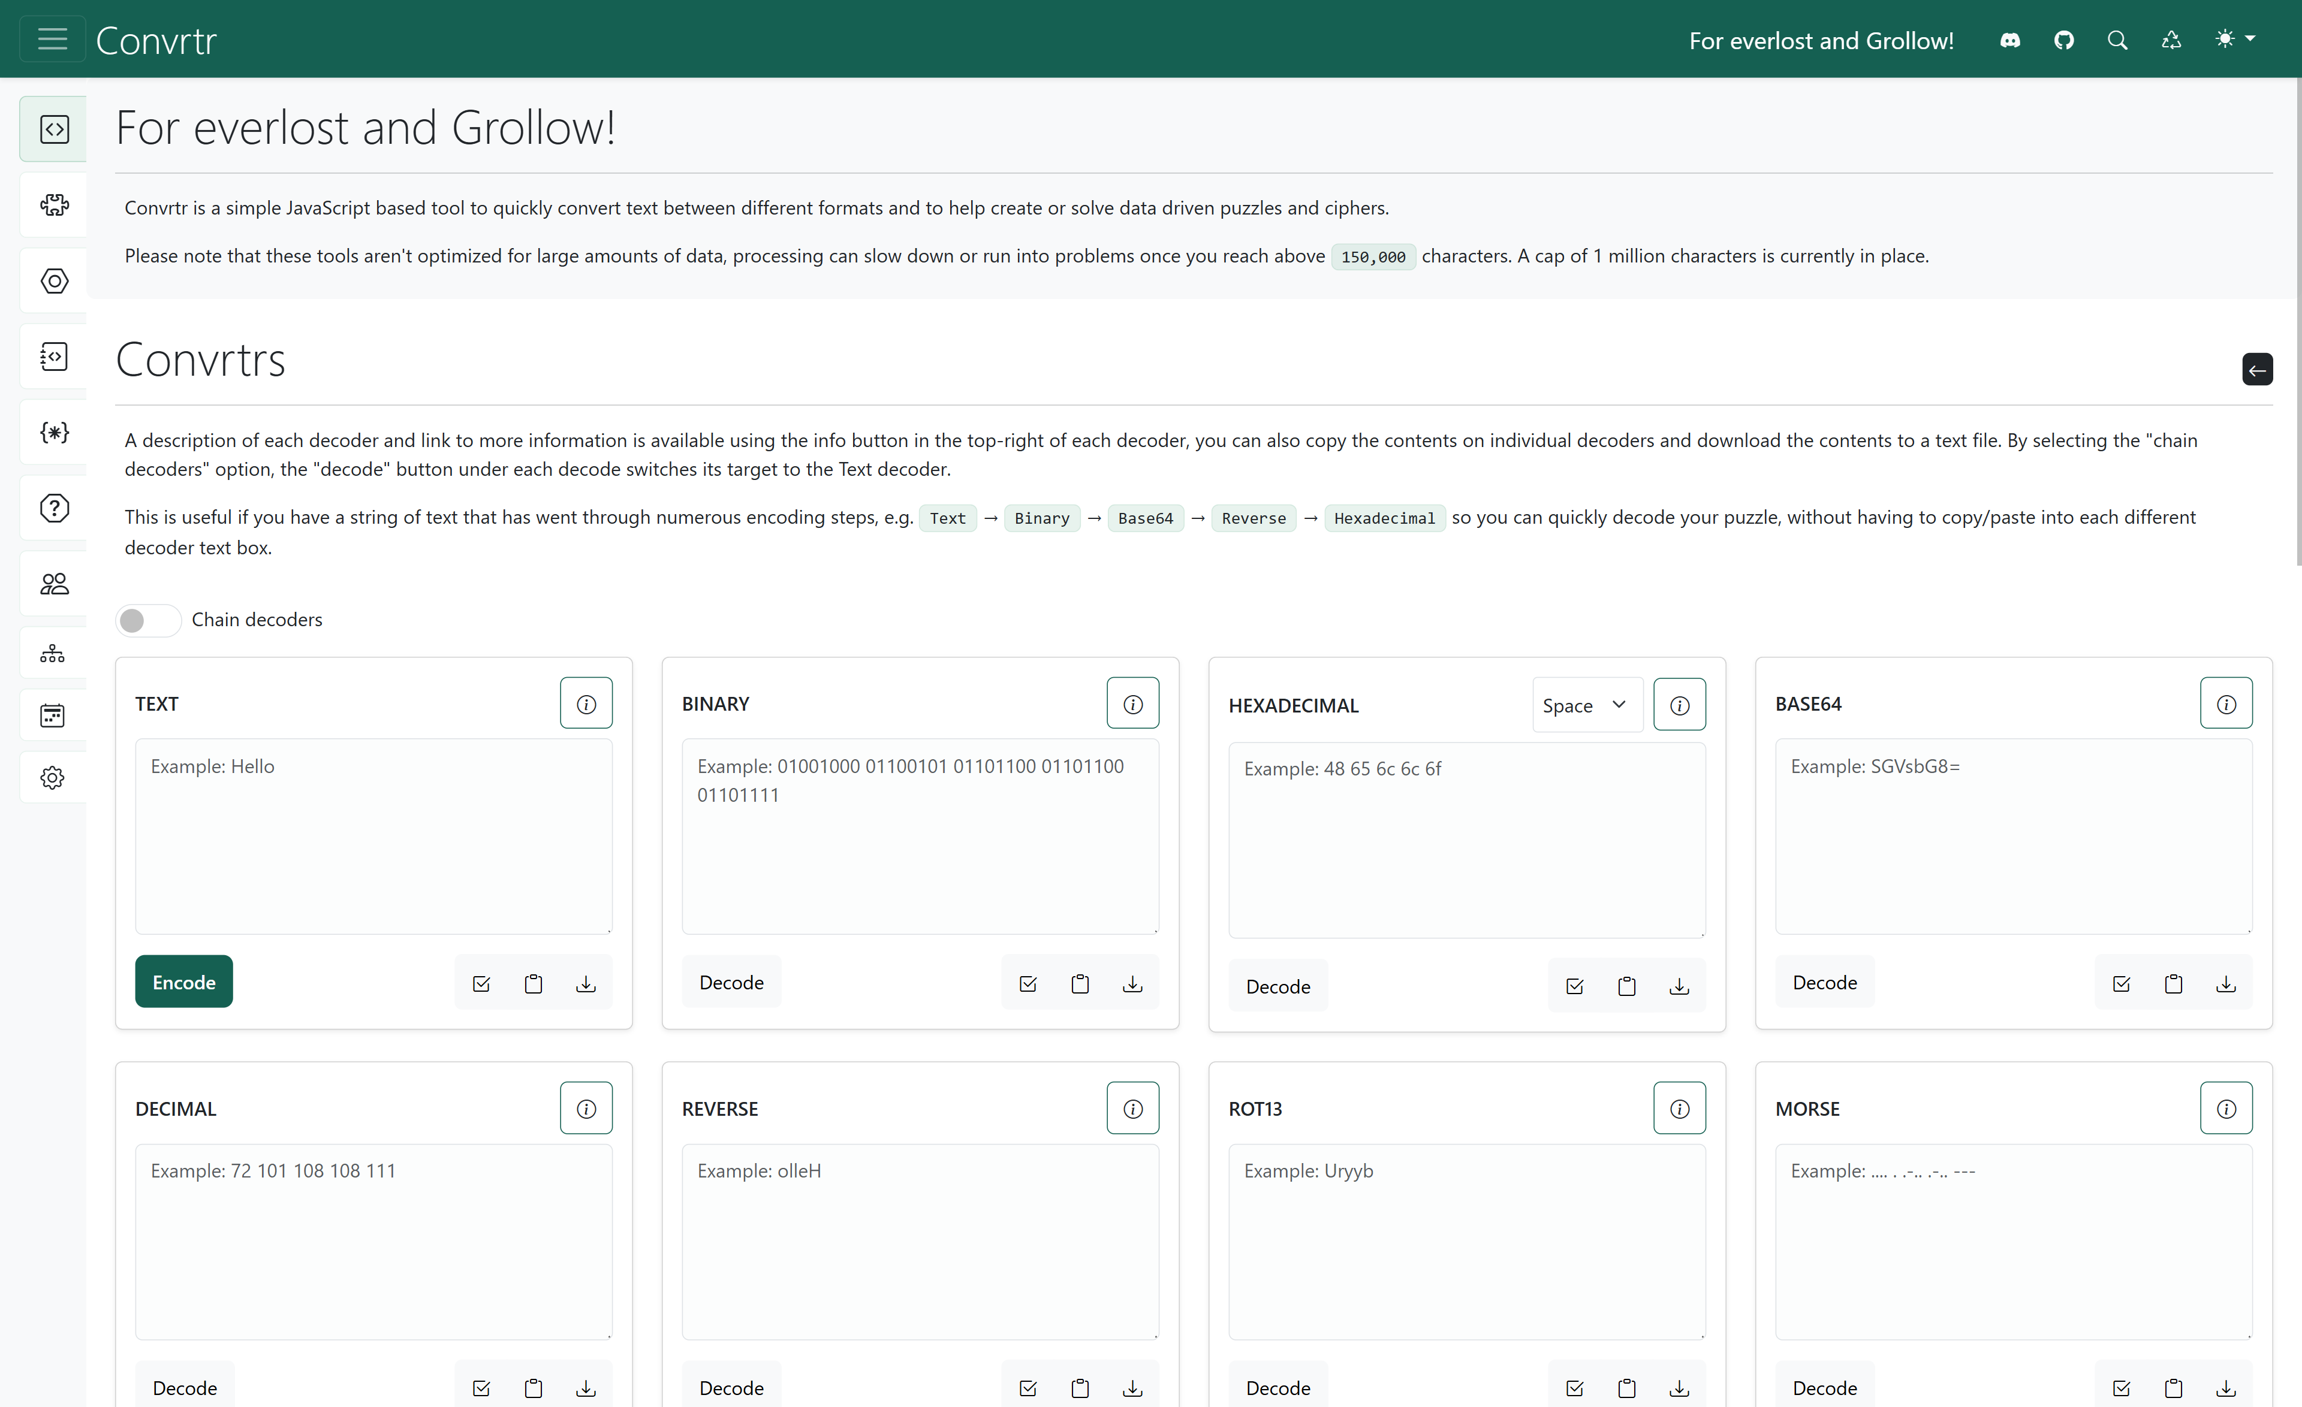Click the Encode button in TEXT card

click(184, 982)
